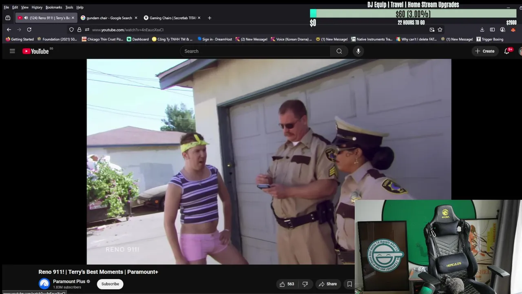Open the Paramount Plus channel avatar
The image size is (522, 294).
click(x=44, y=283)
